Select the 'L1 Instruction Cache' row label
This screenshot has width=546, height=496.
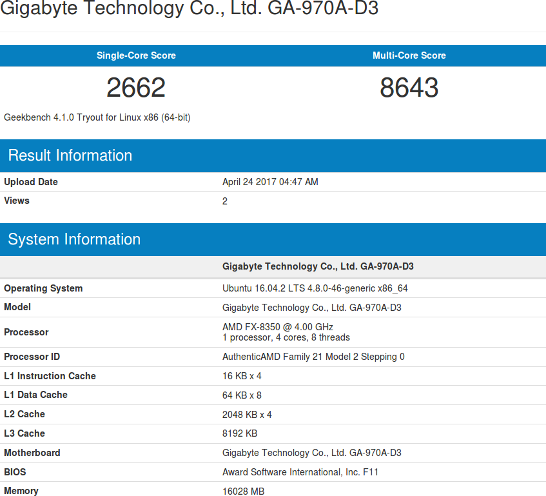coord(50,376)
